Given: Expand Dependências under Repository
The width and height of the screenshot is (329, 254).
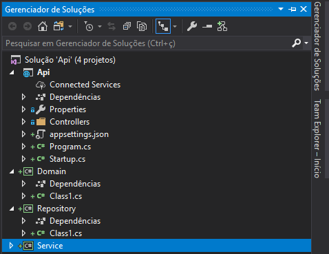Looking at the screenshot, I should 23,221.
